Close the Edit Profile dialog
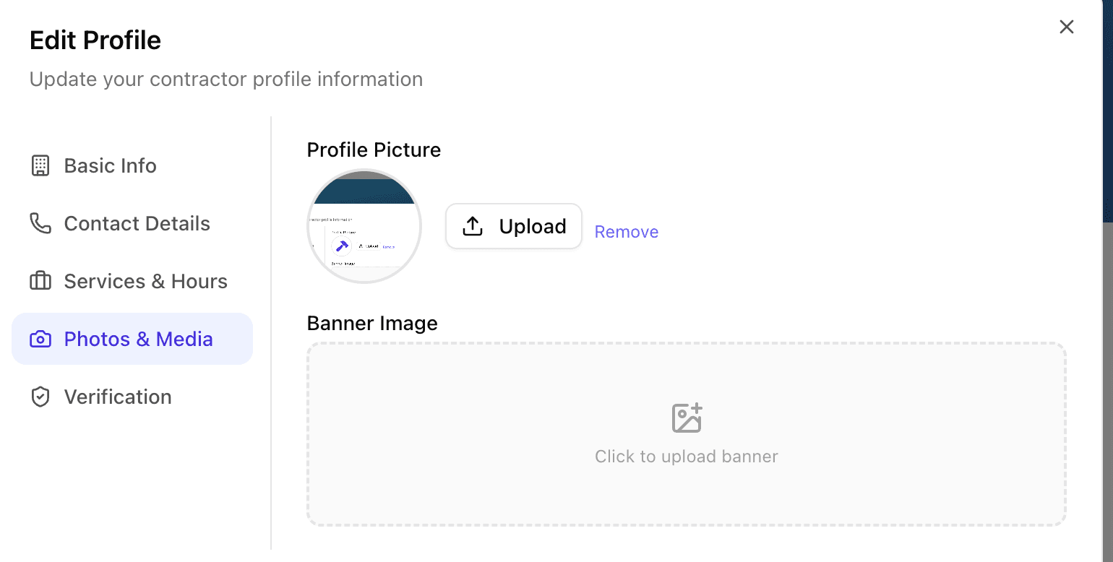 tap(1067, 27)
